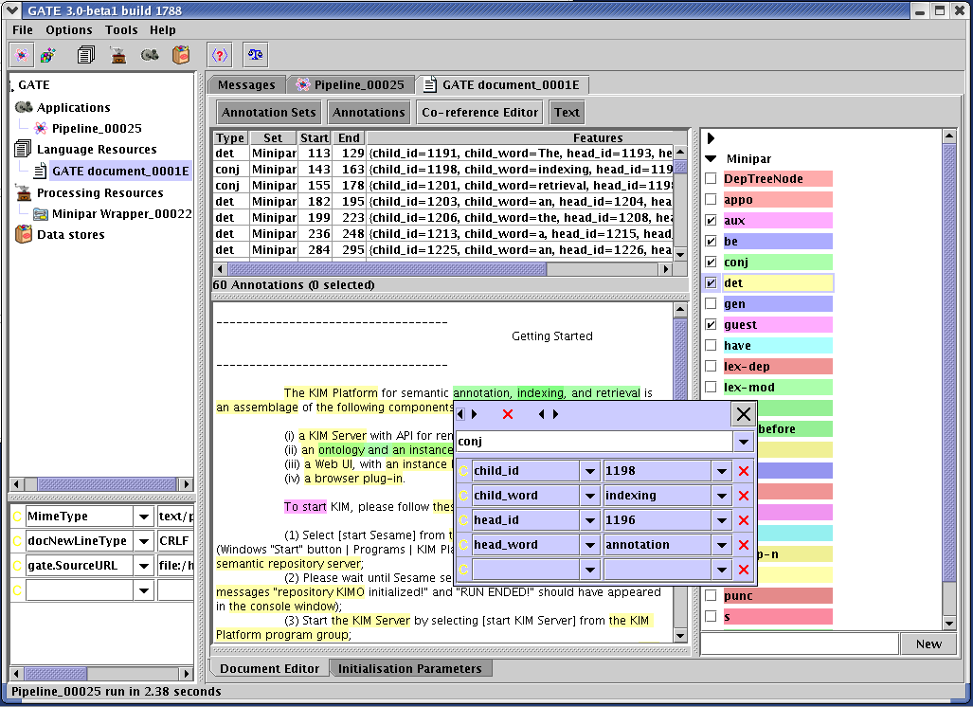Screen dimensions: 973x707
Task: Uncheck the conj annotation type
Action: point(712,262)
